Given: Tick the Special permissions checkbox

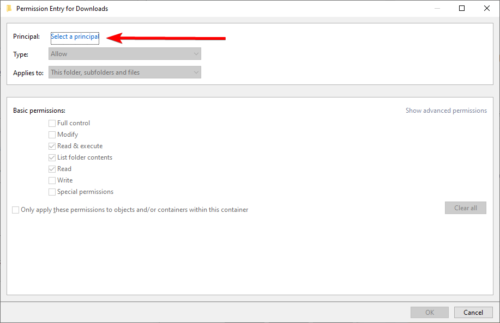Looking at the screenshot, I should coord(52,192).
